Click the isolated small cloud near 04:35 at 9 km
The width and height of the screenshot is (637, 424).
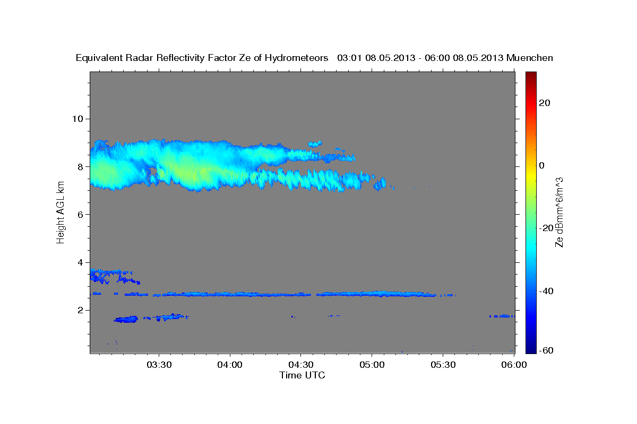[x=315, y=143]
